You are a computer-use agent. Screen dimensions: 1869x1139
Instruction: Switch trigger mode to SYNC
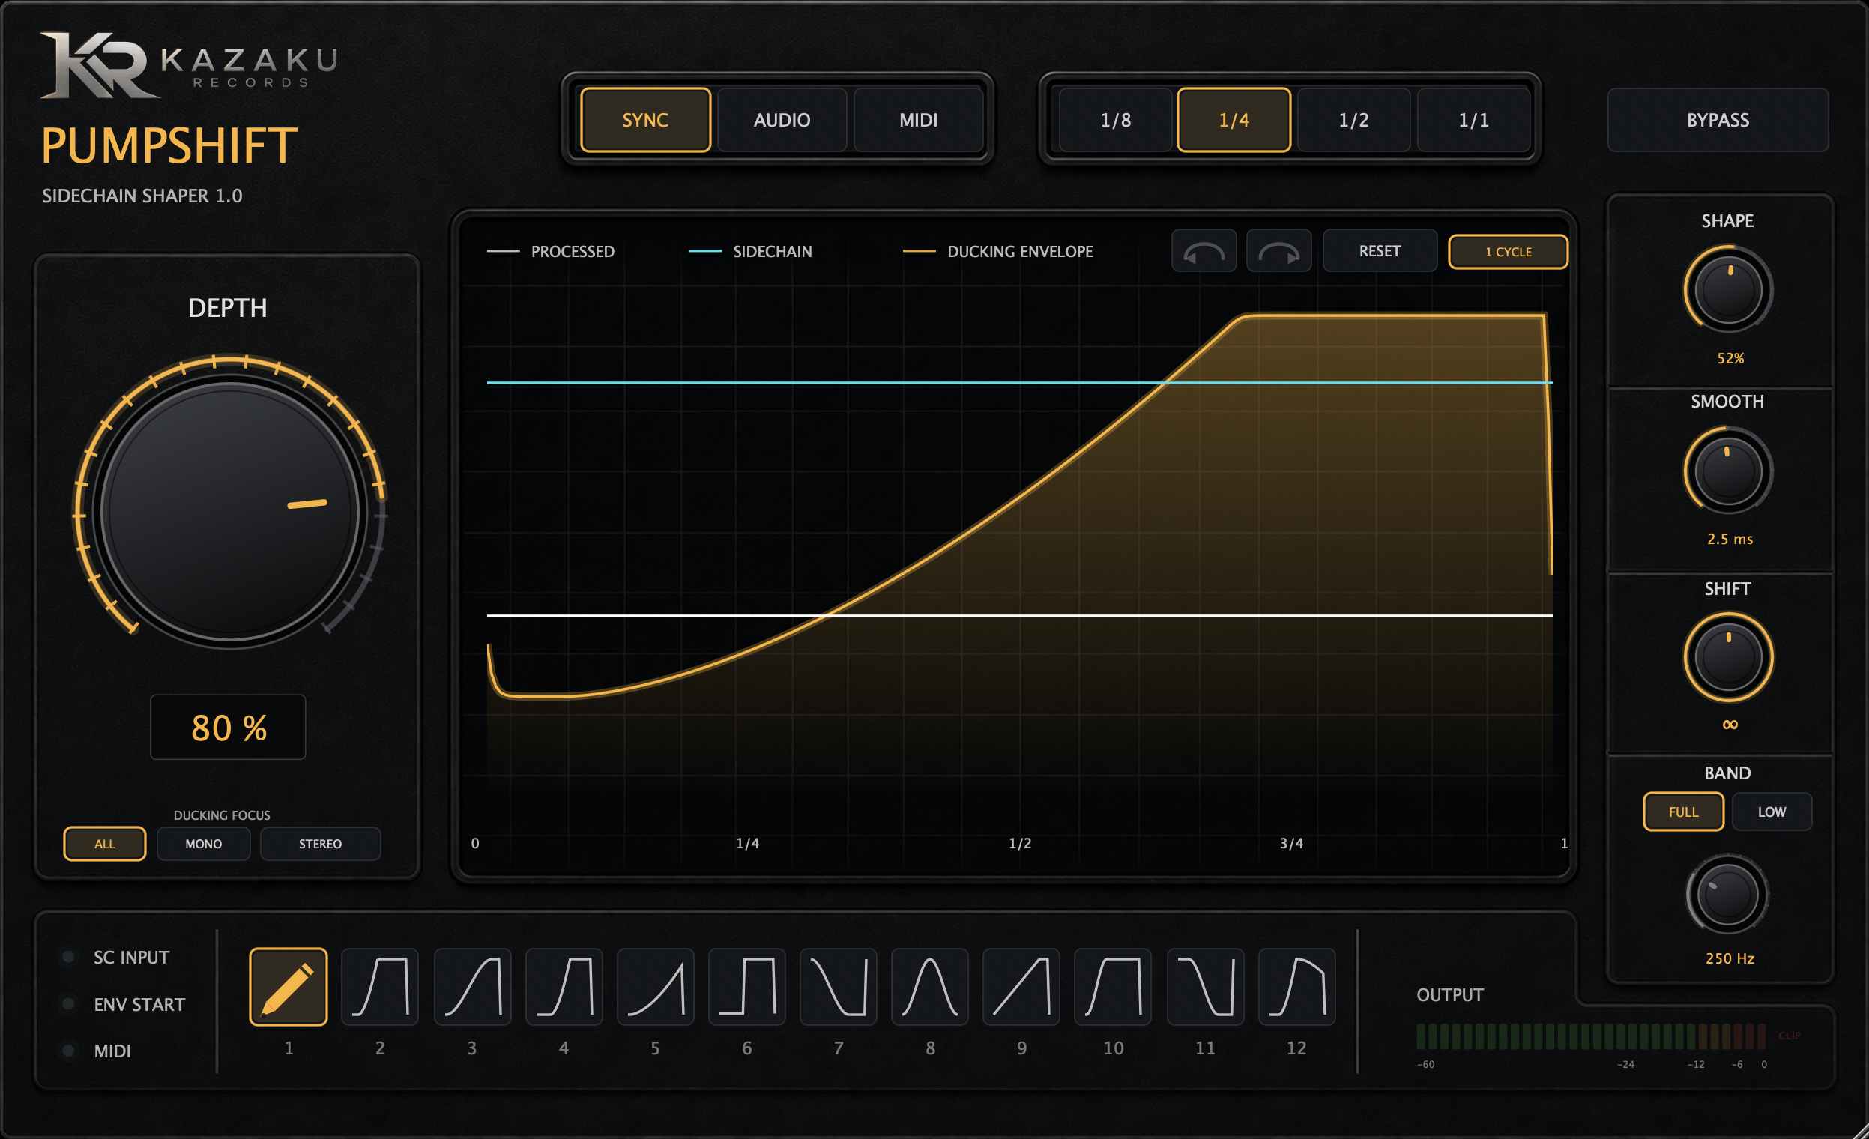[x=645, y=120]
